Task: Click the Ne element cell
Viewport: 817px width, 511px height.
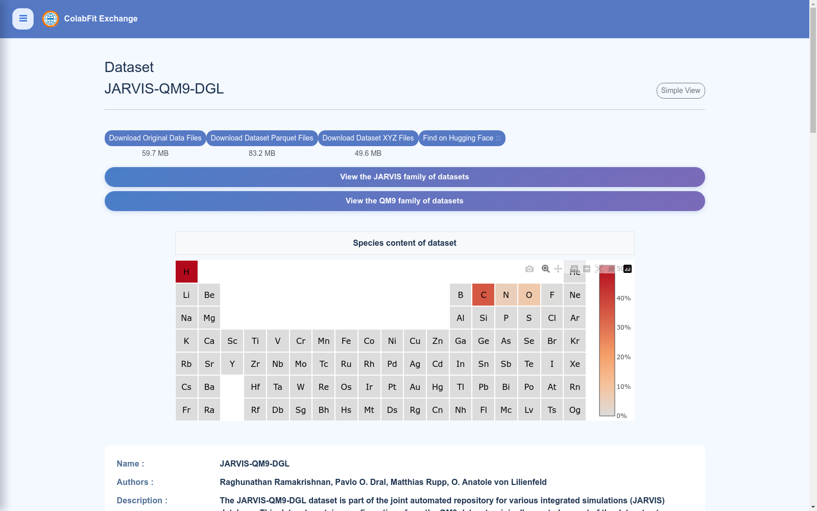Action: tap(575, 295)
